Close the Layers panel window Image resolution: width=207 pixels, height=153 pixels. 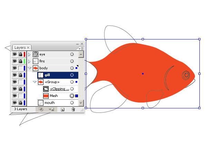pyautogui.click(x=82, y=44)
